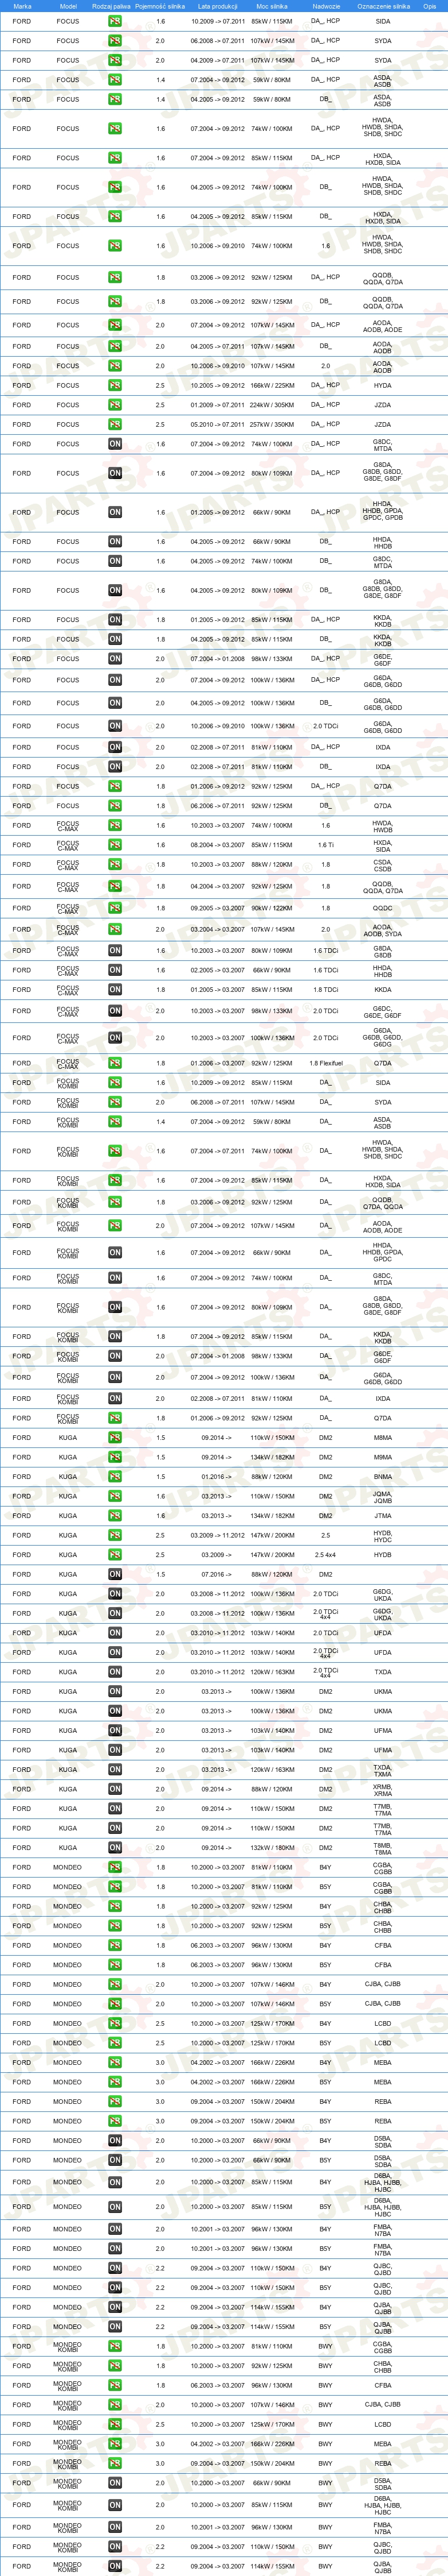Viewport: 448px width, 2576px height.
Task: Click diesel ON icon in KUGA 1.5 07.2016 row
Action: click(x=115, y=1574)
